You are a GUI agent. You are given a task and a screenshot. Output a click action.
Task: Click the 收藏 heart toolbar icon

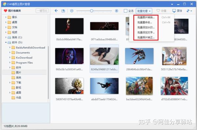click(x=158, y=11)
